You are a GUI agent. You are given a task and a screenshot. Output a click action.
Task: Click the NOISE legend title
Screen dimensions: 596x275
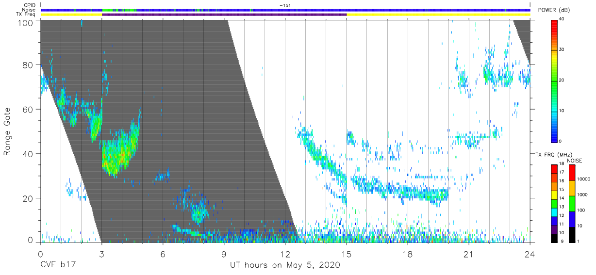(575, 161)
